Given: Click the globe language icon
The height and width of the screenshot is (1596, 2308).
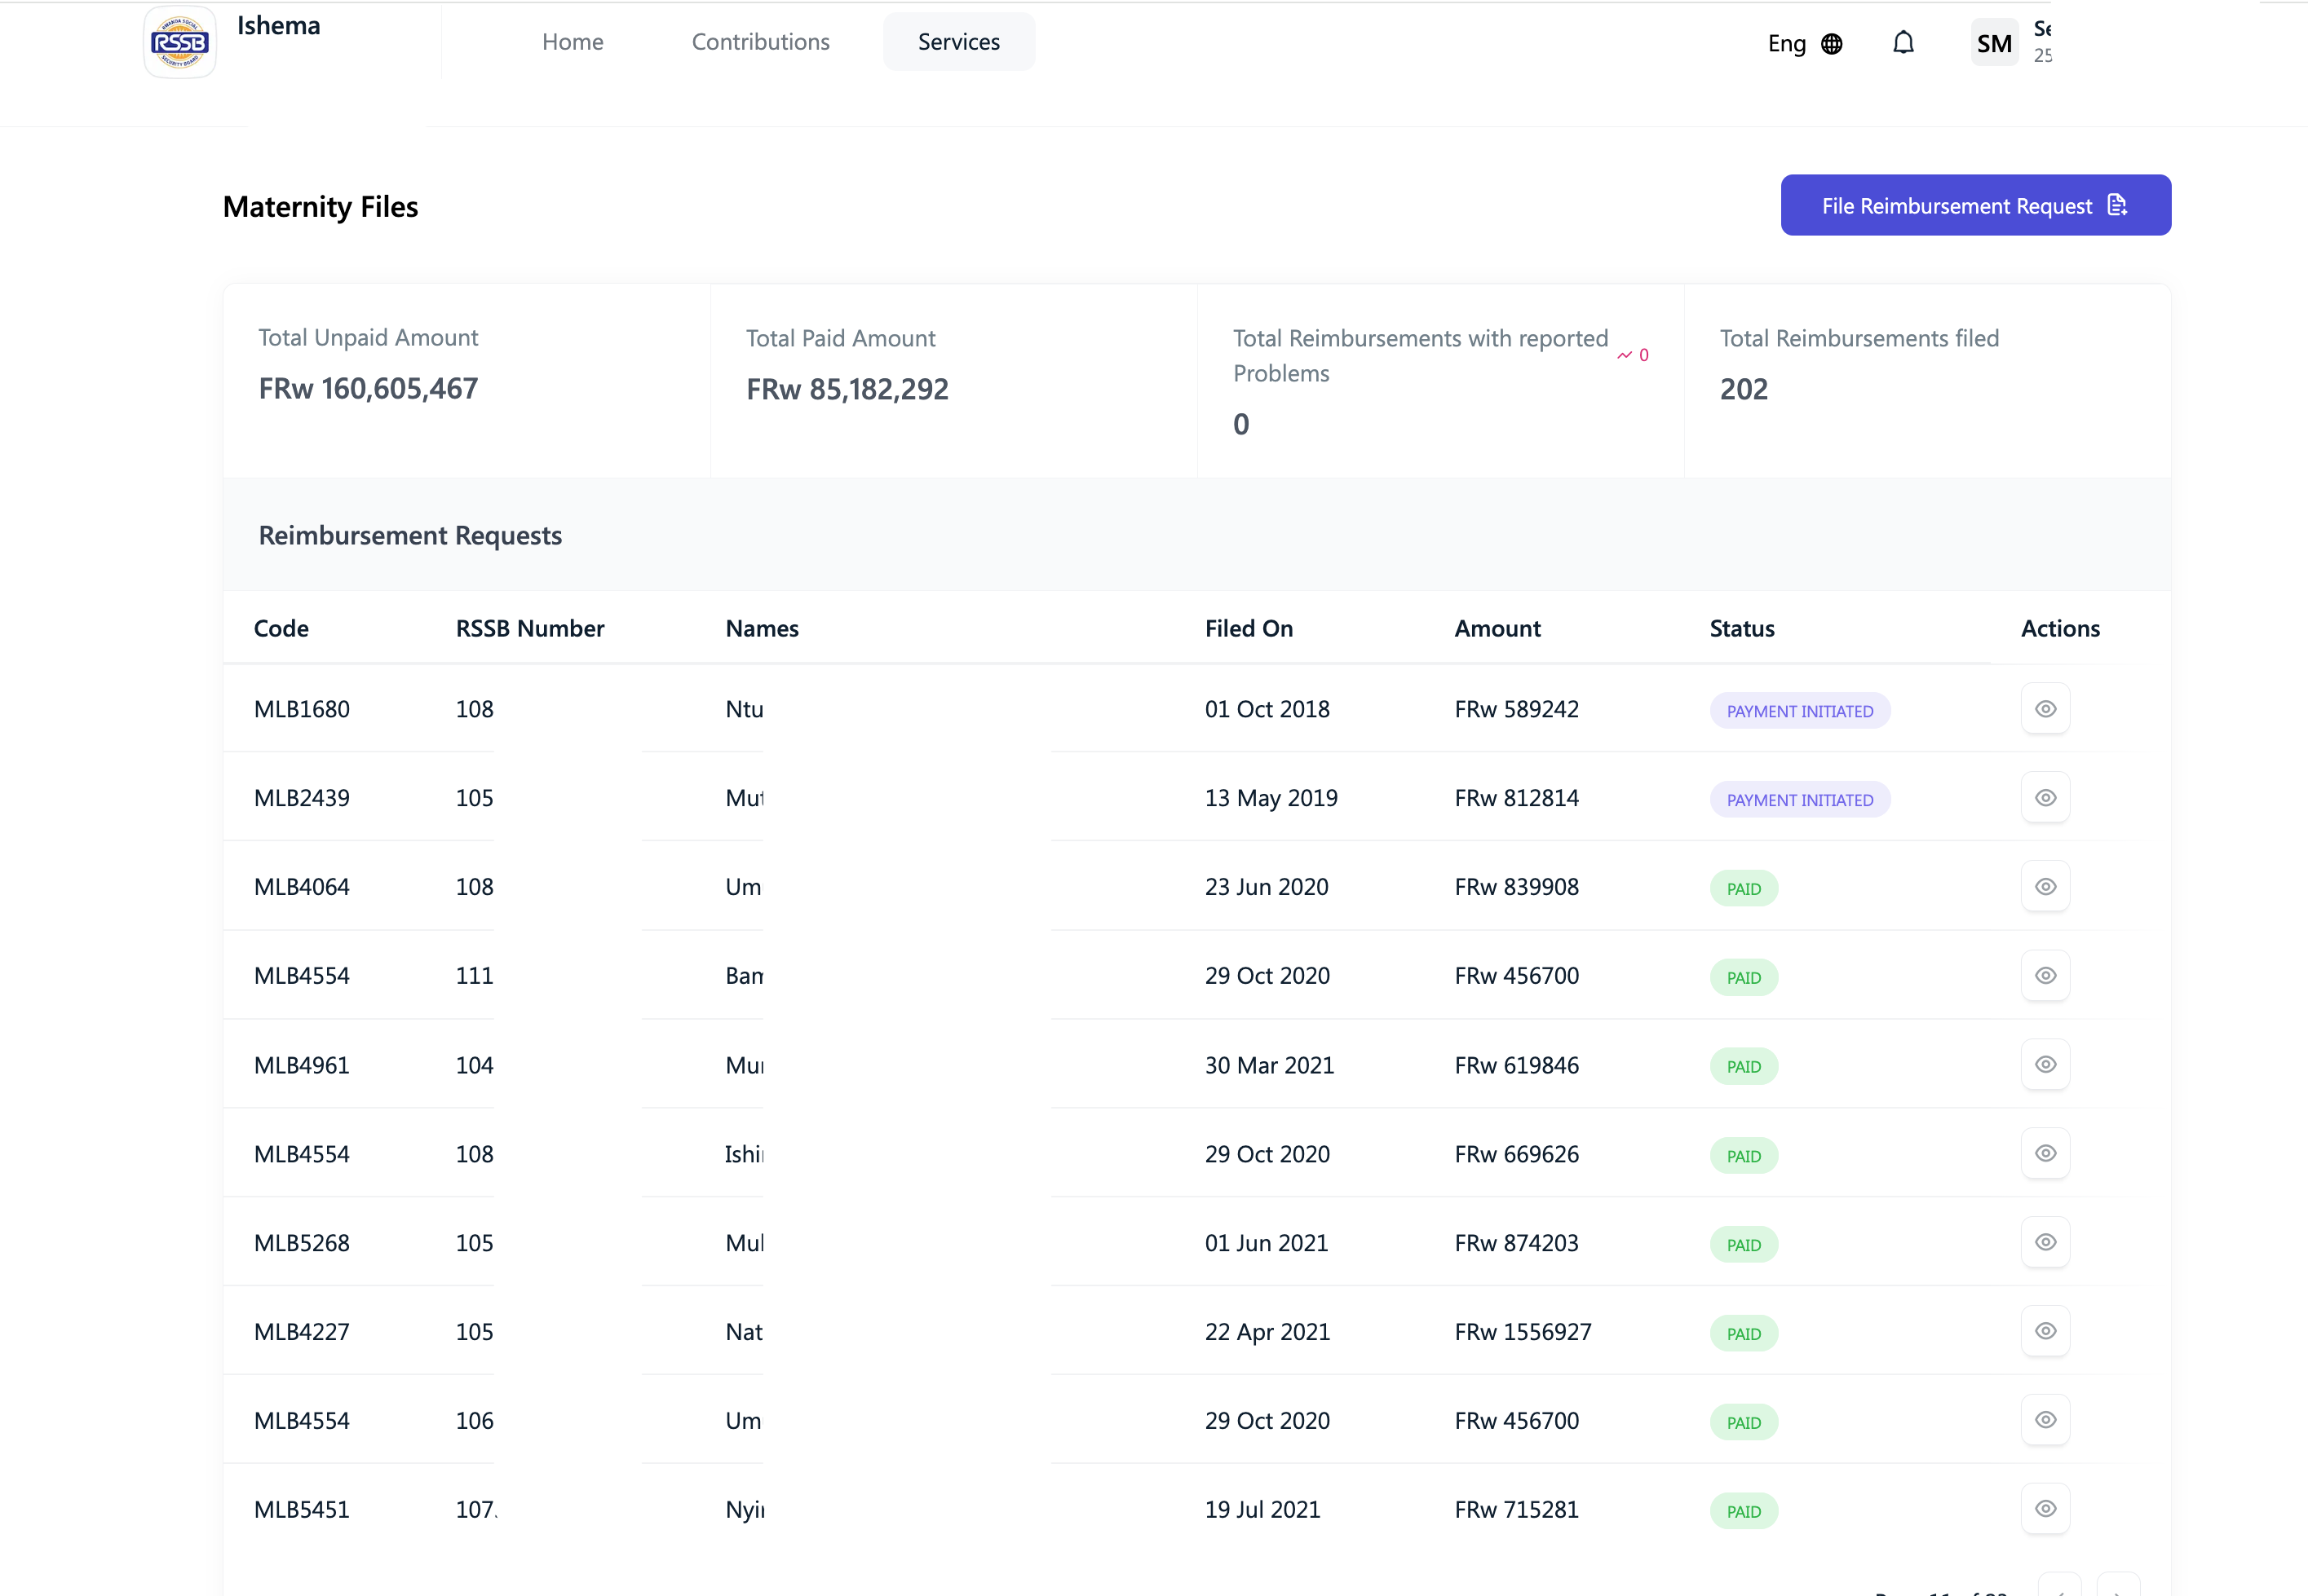Looking at the screenshot, I should tap(1832, 44).
